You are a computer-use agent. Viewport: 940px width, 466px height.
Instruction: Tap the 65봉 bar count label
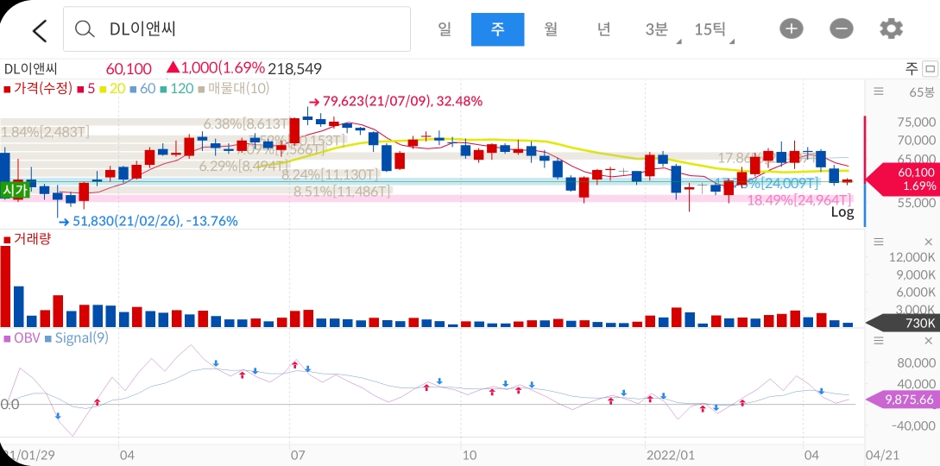pos(921,92)
